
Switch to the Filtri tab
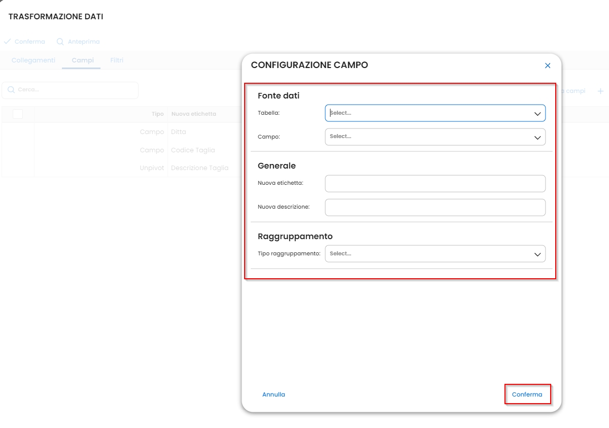117,60
